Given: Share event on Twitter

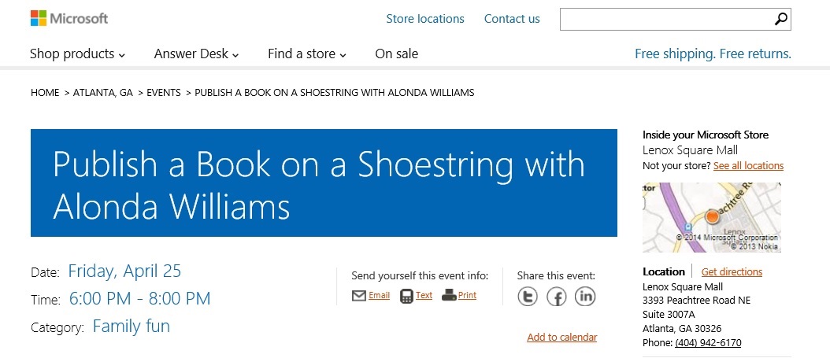Looking at the screenshot, I should [x=528, y=296].
